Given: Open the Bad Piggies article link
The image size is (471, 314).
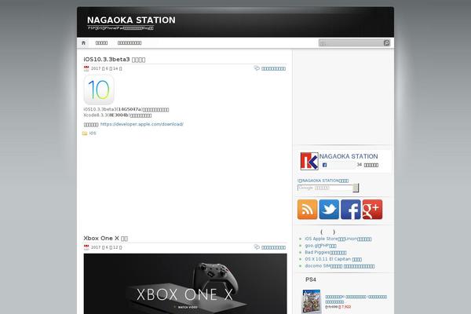Looking at the screenshot, I should [x=326, y=253].
